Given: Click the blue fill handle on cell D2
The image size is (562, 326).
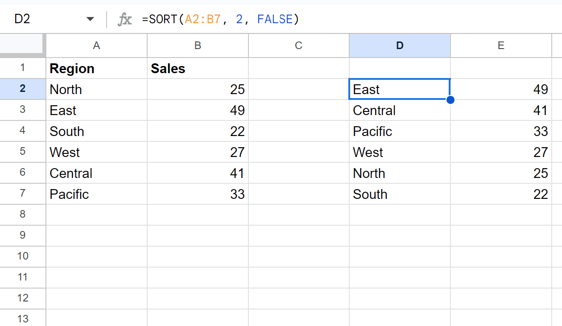Looking at the screenshot, I should (x=450, y=100).
